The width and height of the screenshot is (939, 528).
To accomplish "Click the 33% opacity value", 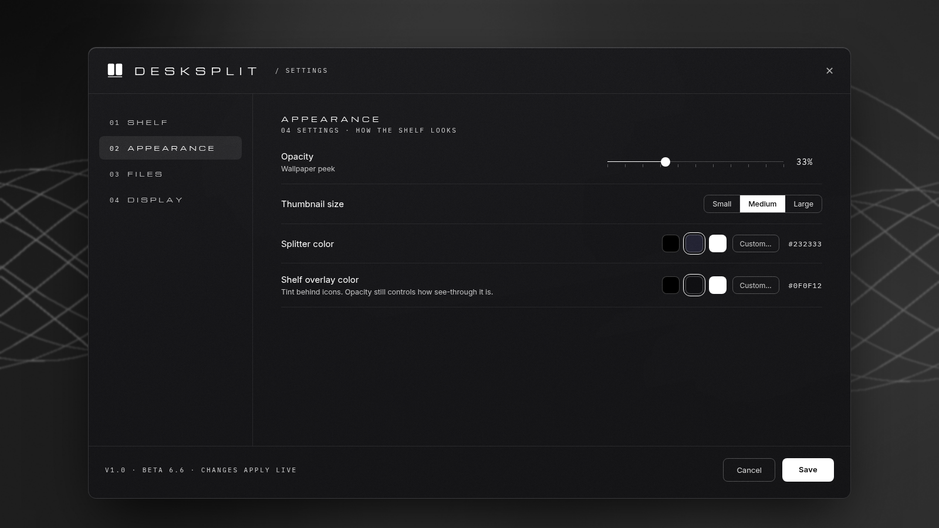I will 805,162.
